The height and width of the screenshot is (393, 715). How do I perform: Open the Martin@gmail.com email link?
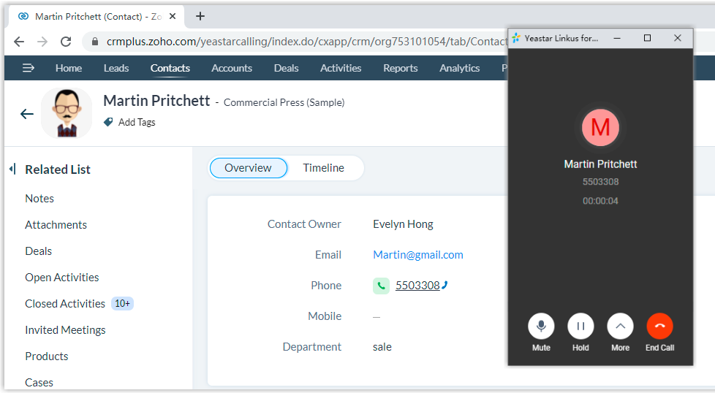coord(417,255)
